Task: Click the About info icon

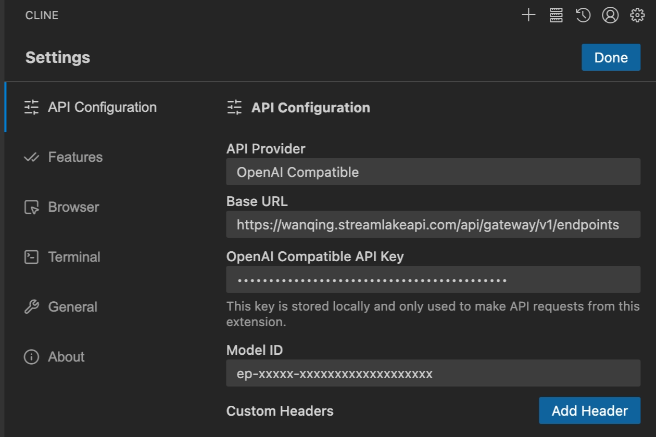Action: [x=32, y=357]
